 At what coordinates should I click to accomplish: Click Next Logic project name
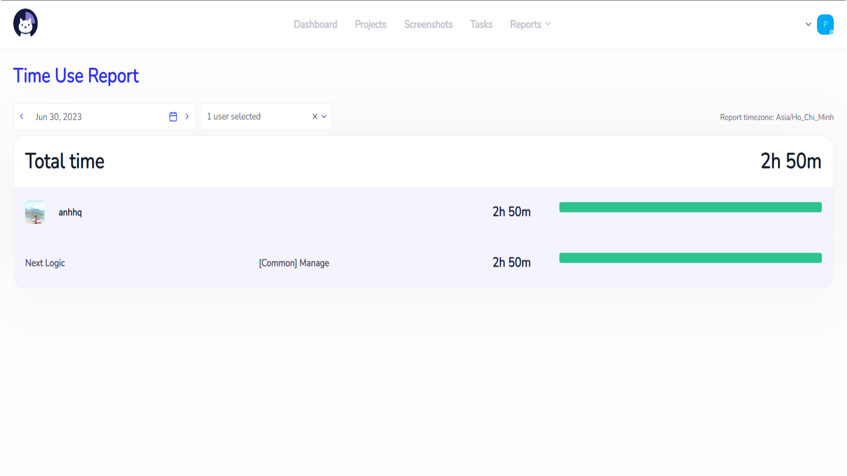point(45,263)
